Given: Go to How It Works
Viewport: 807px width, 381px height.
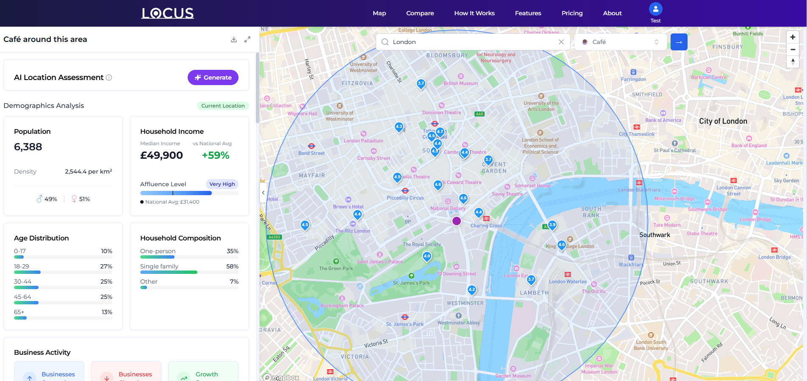Looking at the screenshot, I should [x=474, y=13].
